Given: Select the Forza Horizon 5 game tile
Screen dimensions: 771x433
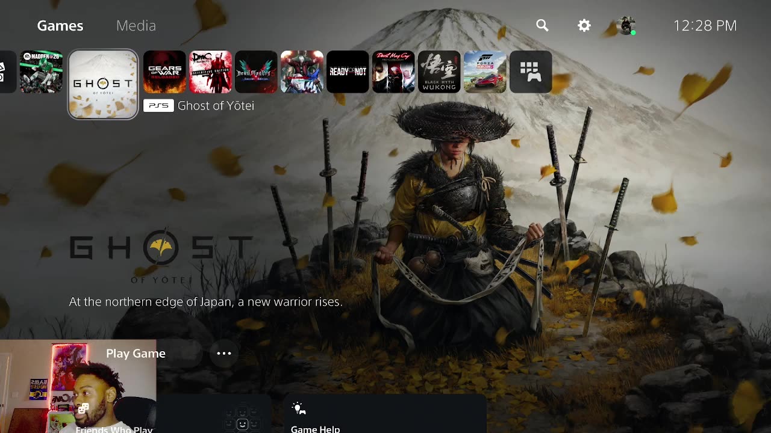Looking at the screenshot, I should [x=485, y=72].
